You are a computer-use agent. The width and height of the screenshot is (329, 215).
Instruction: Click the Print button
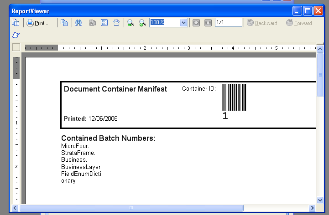[37, 23]
